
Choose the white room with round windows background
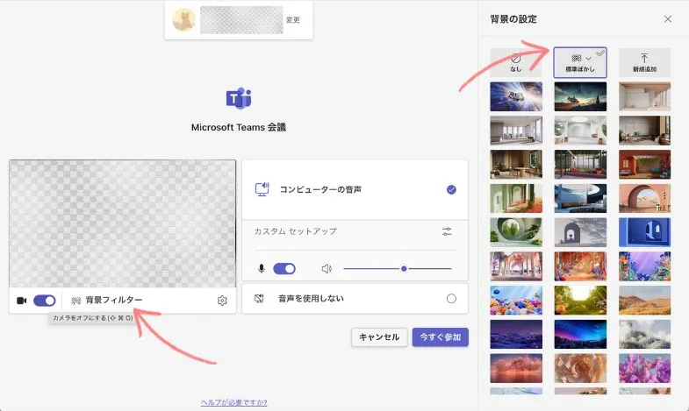[580, 131]
